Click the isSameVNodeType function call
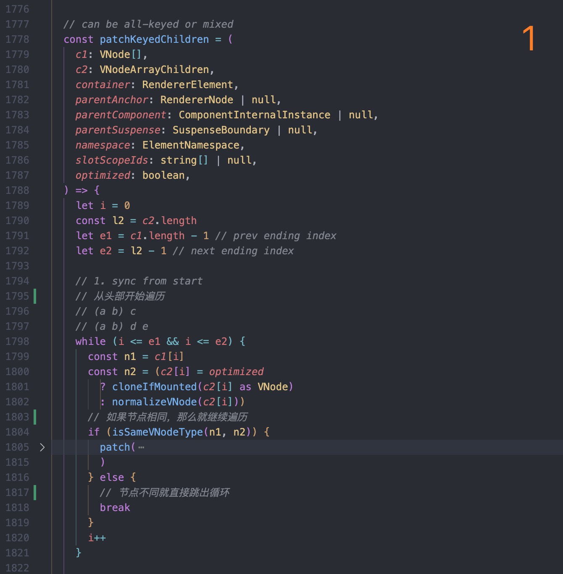This screenshot has width=563, height=574. 158,432
